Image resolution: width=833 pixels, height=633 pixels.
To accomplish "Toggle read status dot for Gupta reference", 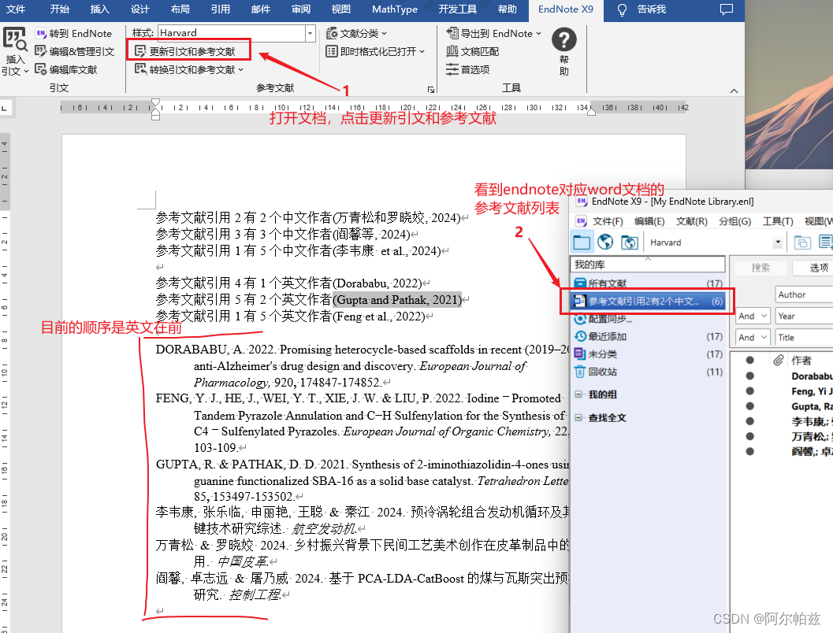I will 749,406.
